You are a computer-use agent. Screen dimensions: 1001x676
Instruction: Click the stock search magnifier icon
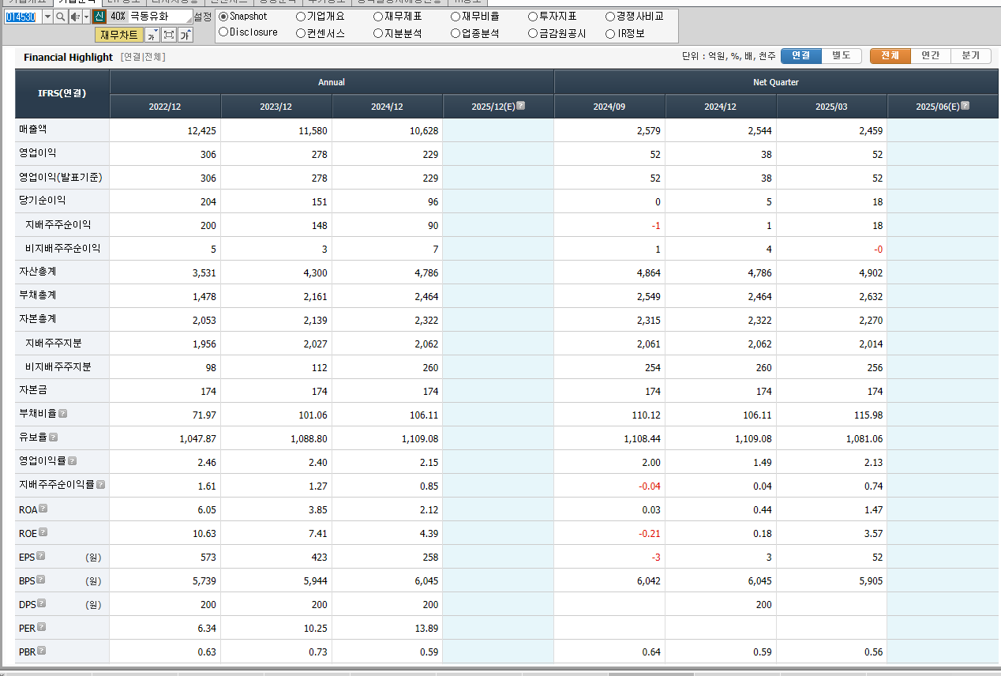60,17
